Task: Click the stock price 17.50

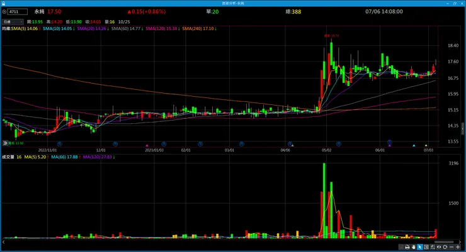Action: point(54,11)
